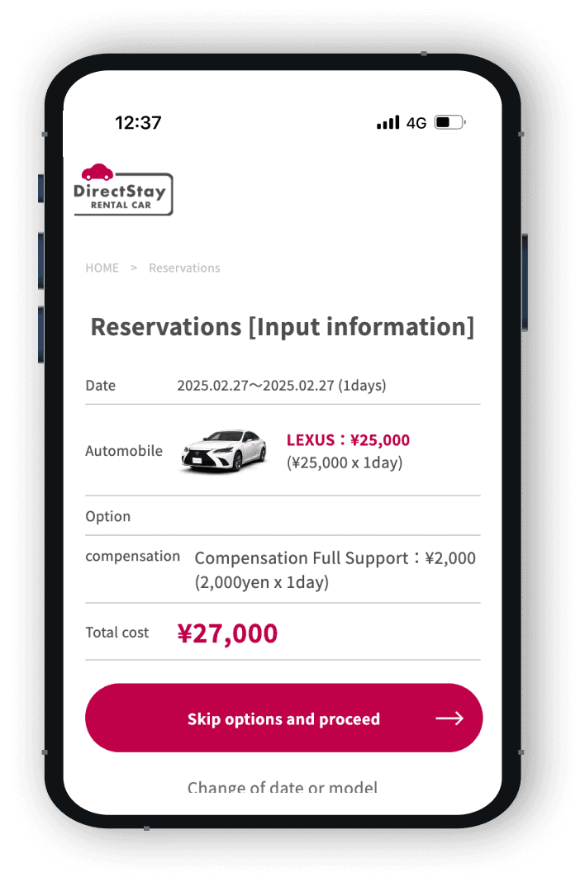Viewport: 585px width, 882px height.
Task: Tap the 12:37 clock in the status bar
Action: [x=138, y=122]
